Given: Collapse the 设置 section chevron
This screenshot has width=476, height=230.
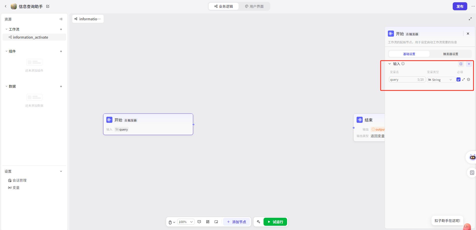Looking at the screenshot, I should pos(61,171).
